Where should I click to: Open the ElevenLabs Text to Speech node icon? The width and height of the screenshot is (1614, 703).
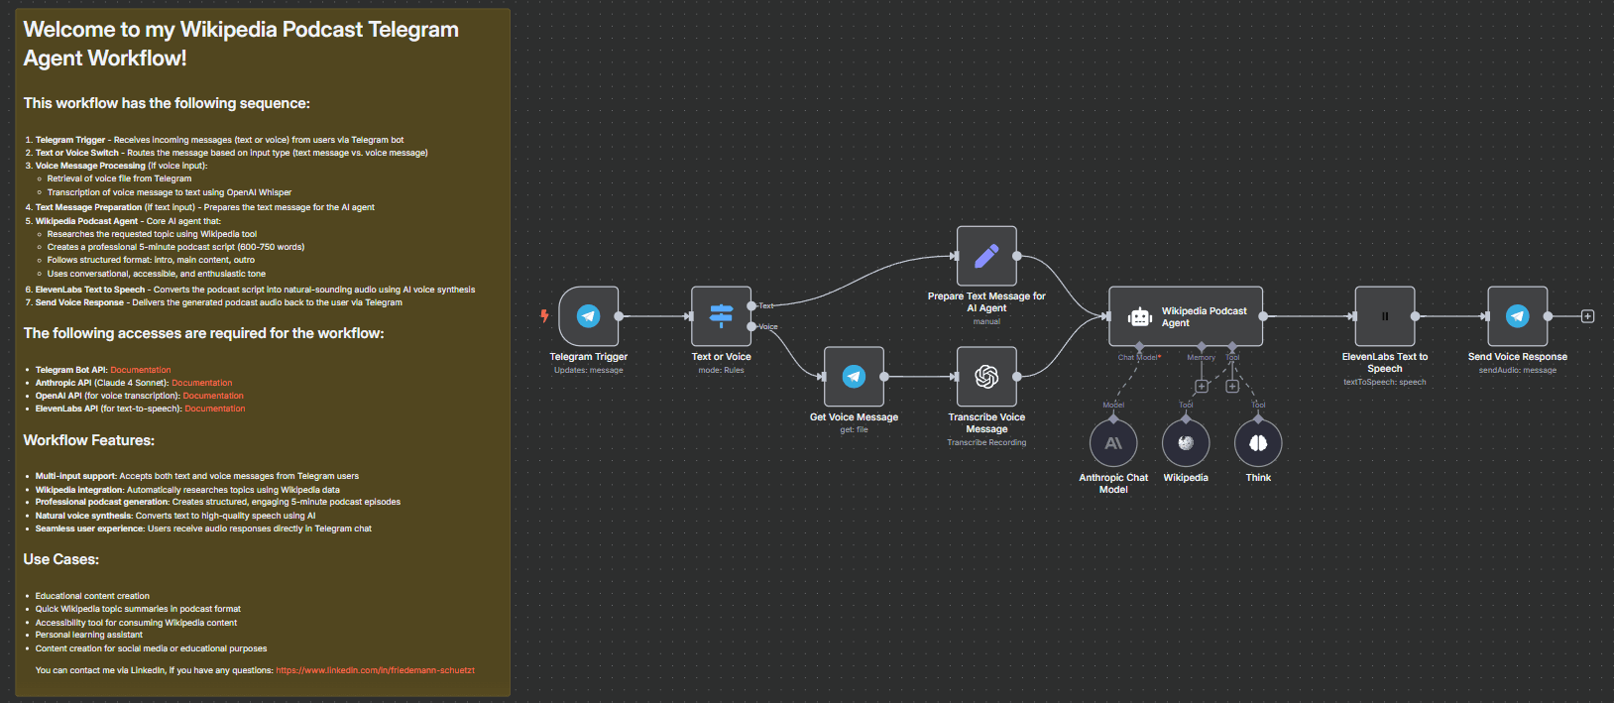[1385, 316]
